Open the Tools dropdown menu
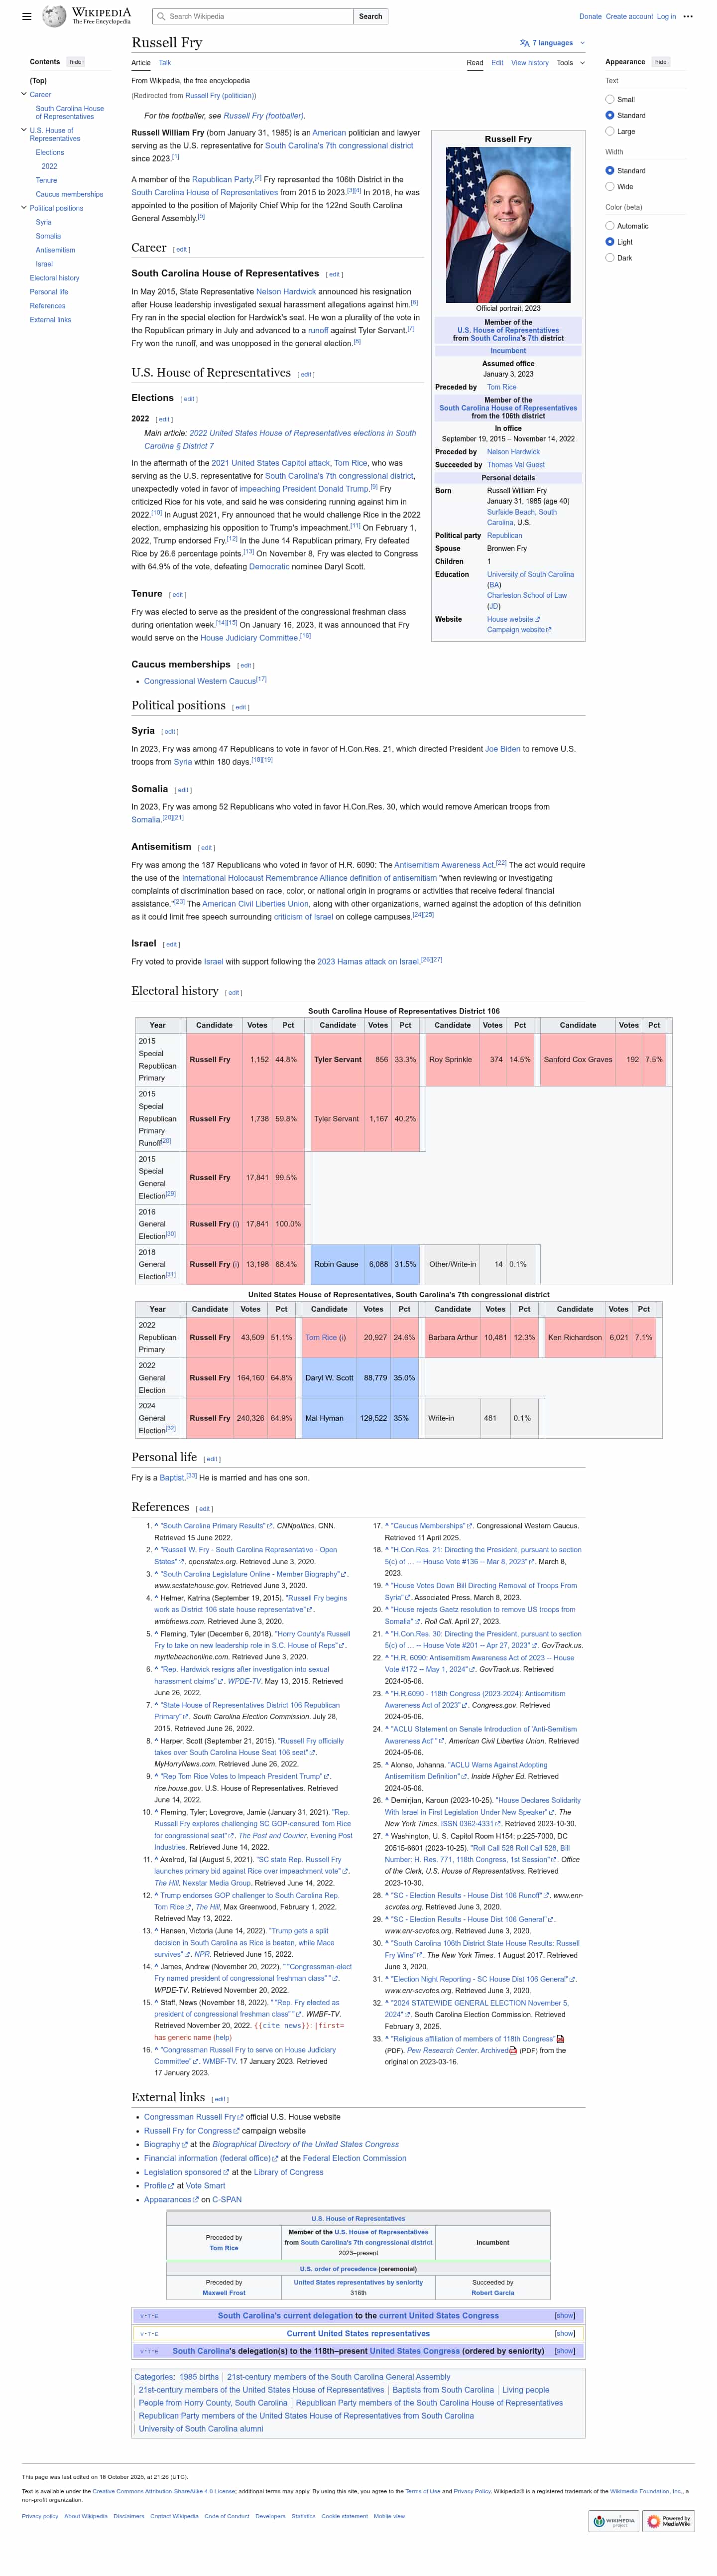 [x=570, y=62]
